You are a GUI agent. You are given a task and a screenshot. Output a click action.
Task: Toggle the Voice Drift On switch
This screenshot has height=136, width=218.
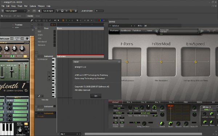click(122, 123)
